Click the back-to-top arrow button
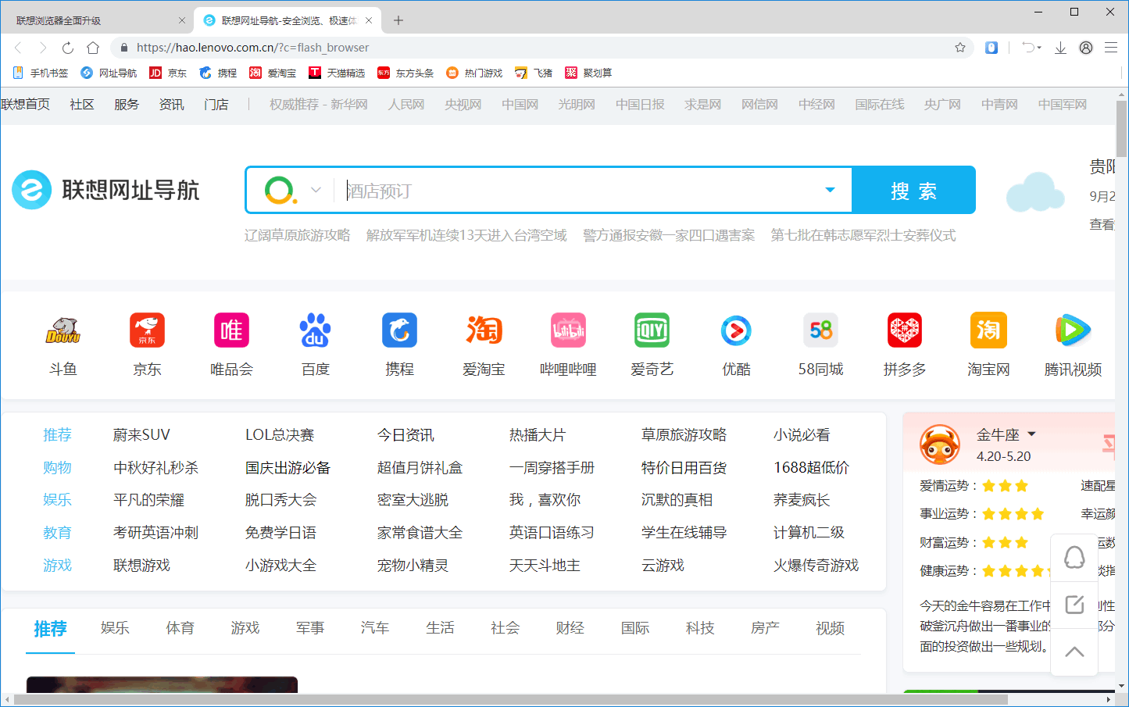The height and width of the screenshot is (707, 1129). coord(1074,652)
